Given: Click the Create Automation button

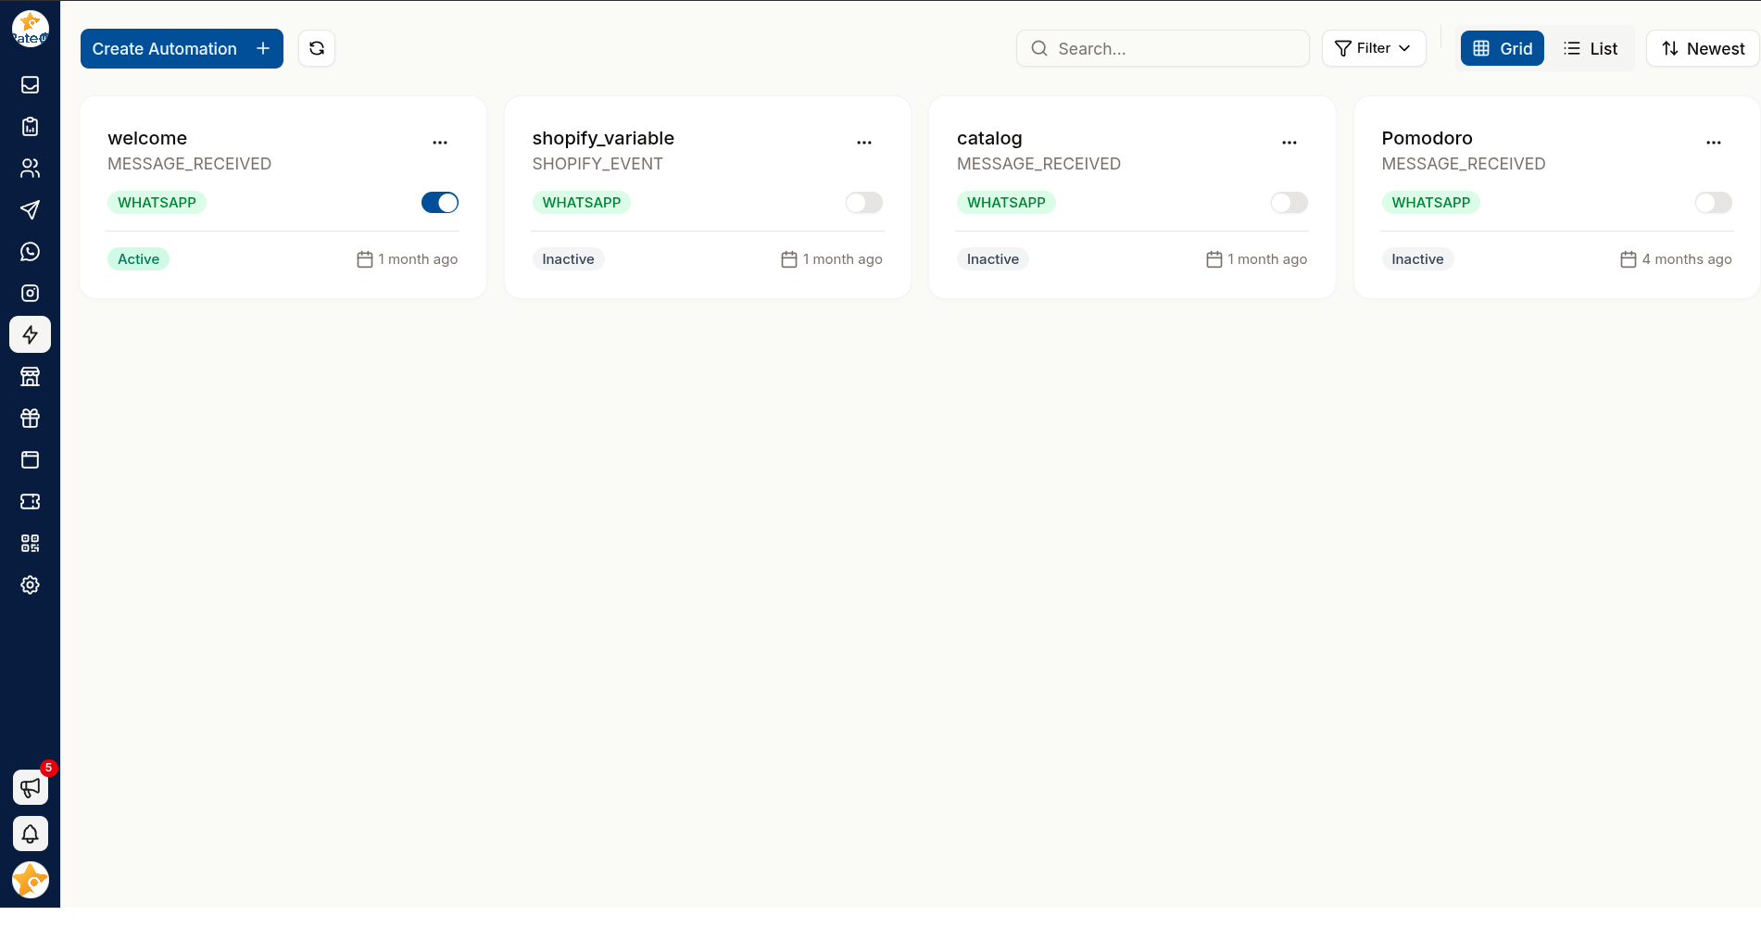Looking at the screenshot, I should [182, 48].
